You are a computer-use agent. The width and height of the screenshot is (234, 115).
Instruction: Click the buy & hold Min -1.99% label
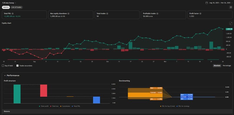[x=156, y=99]
